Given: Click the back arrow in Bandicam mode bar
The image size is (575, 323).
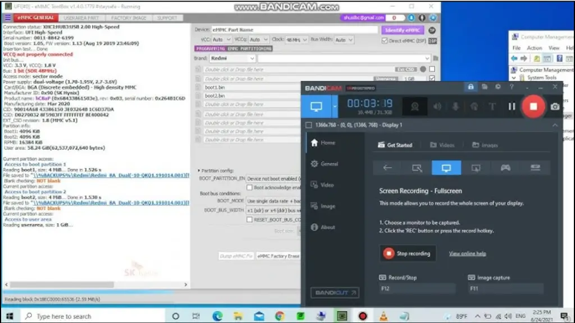Looking at the screenshot, I should 387,168.
